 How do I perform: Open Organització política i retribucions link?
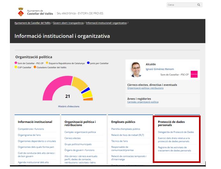coord(145,88)
